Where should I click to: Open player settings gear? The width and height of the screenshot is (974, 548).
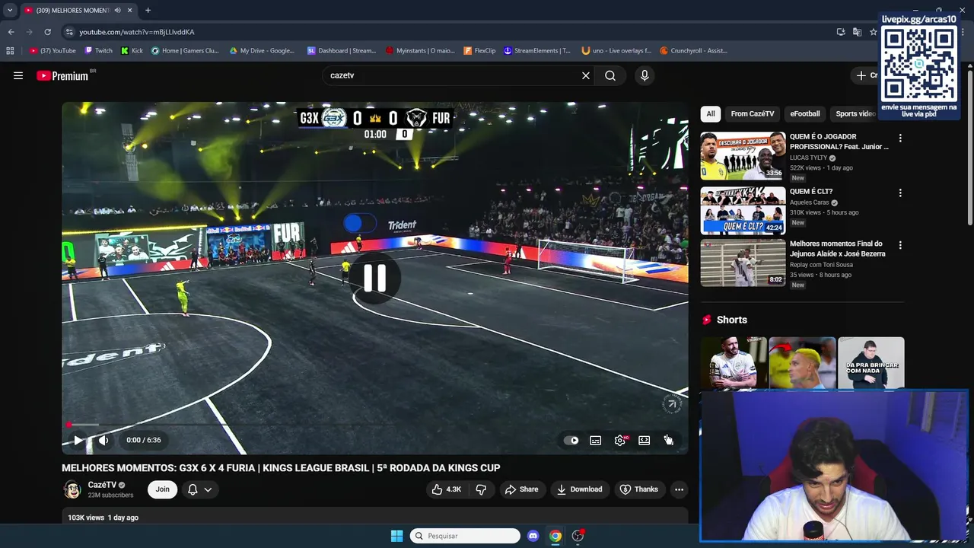click(x=620, y=440)
